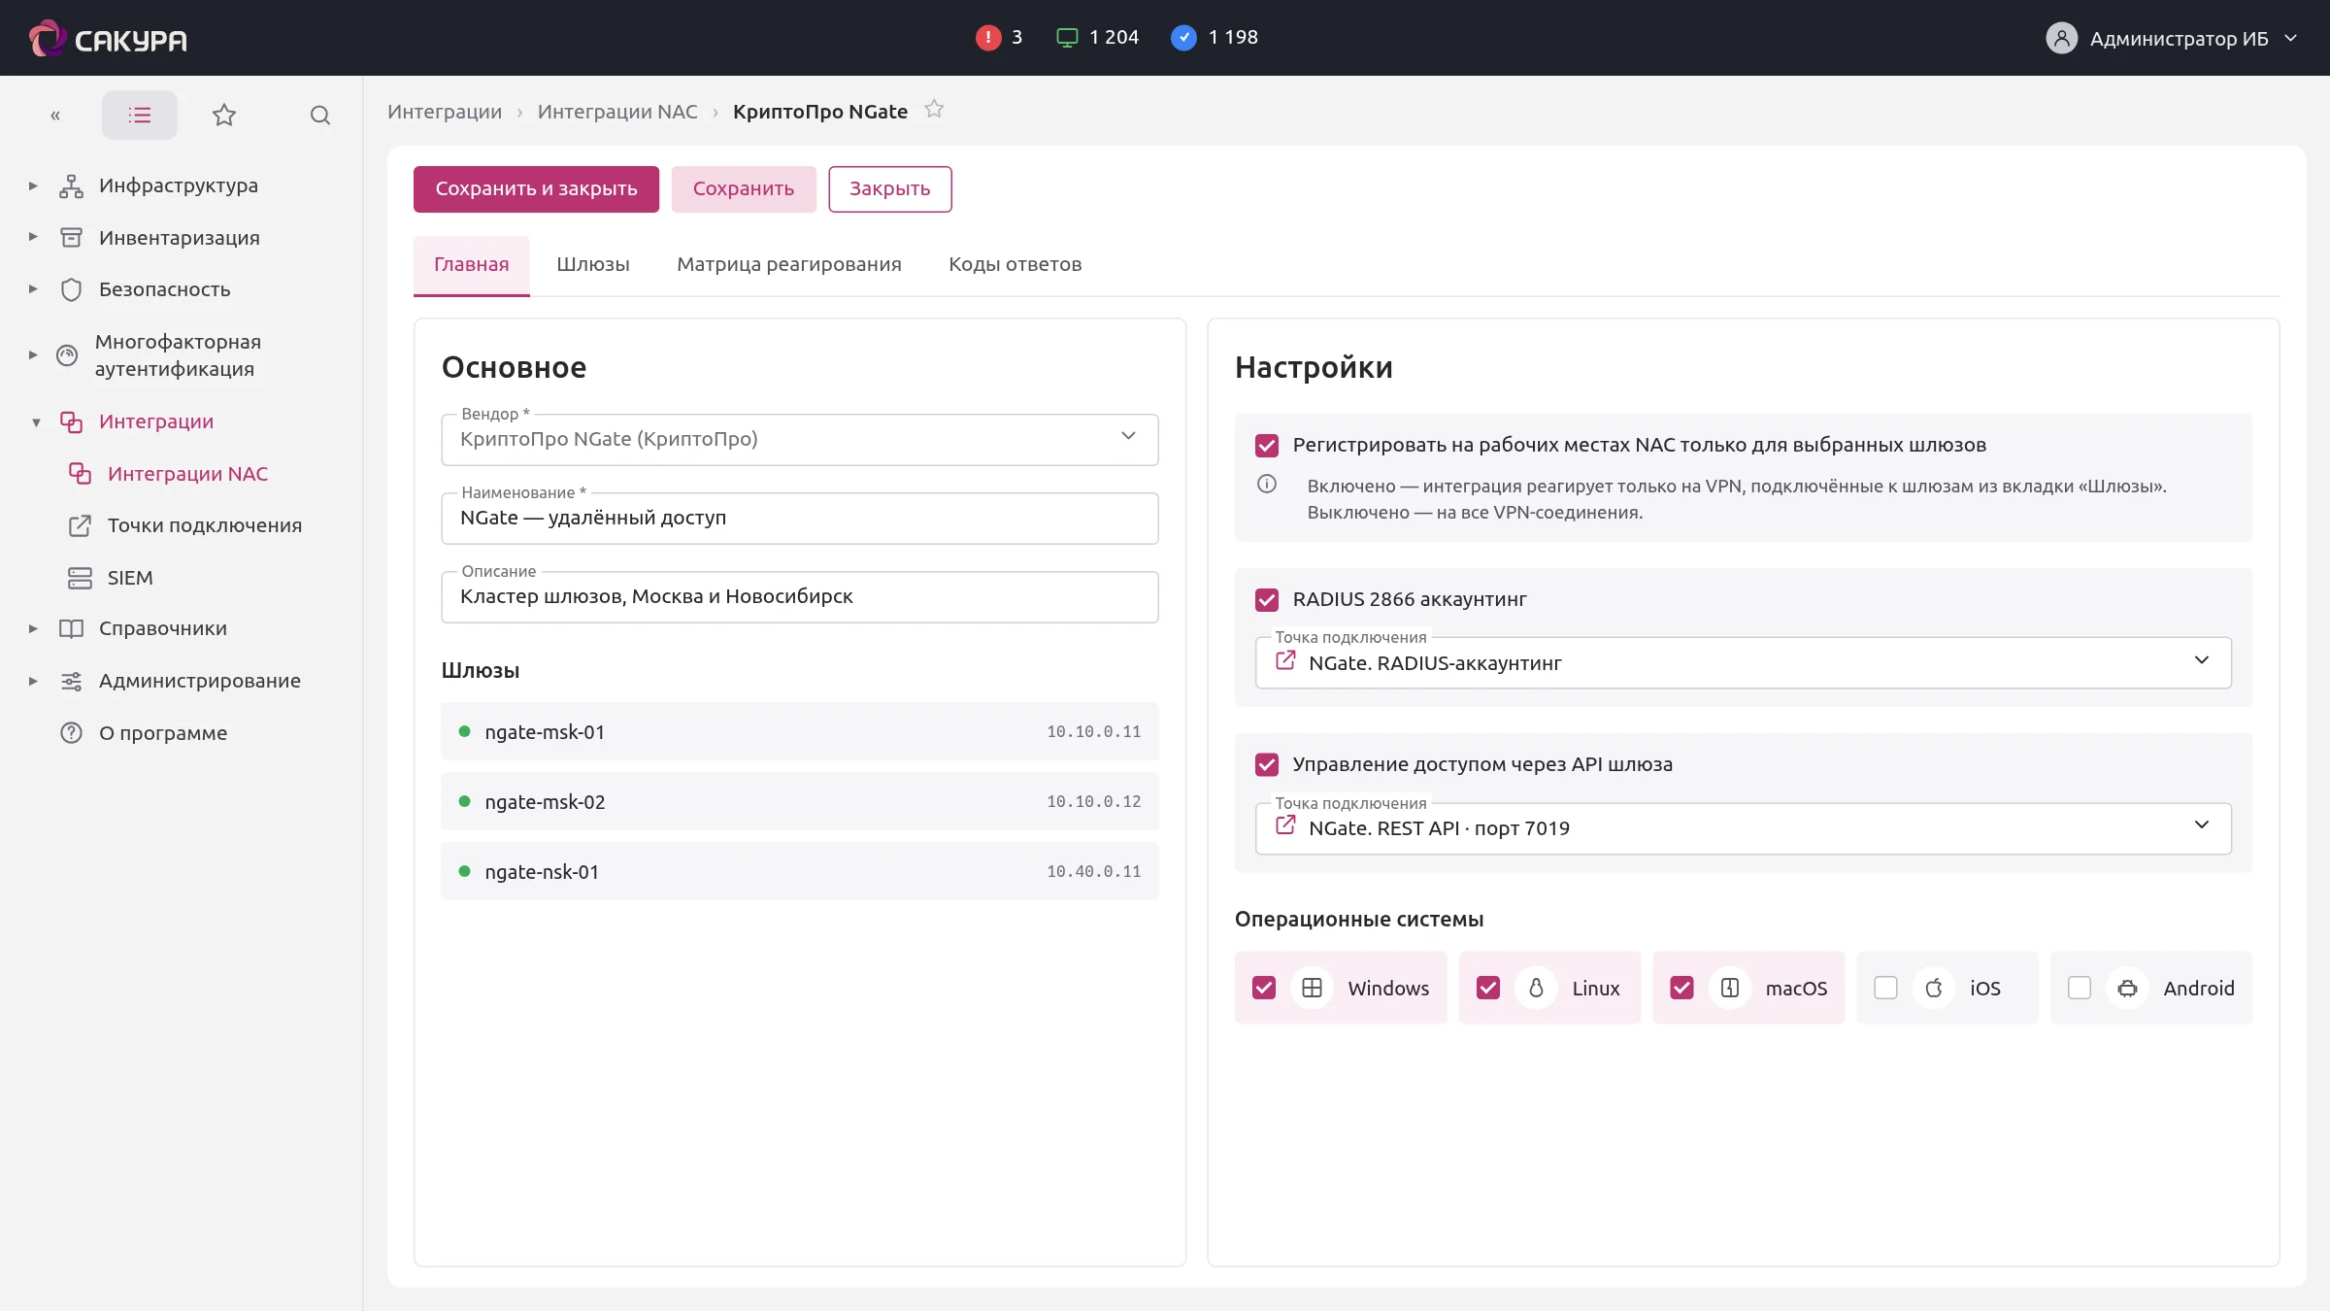Viewport: 2330px width, 1311px height.
Task: Select the ngate-nsk-01 gateway row
Action: 800,871
